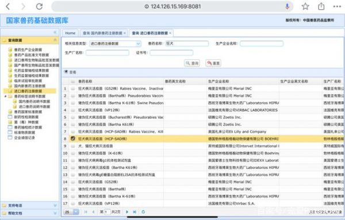Tap the microphone icon in the address bar
The width and height of the screenshot is (345, 220).
(x=287, y=6)
